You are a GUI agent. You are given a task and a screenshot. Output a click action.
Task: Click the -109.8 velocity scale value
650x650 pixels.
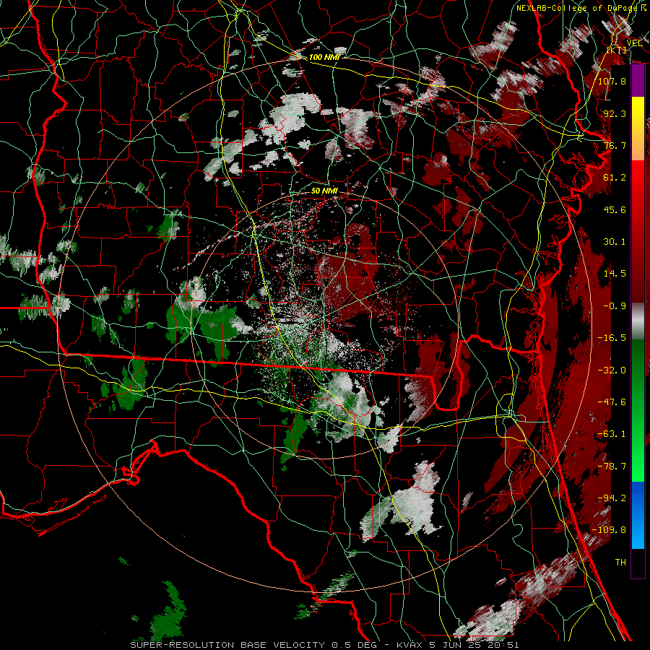point(609,530)
